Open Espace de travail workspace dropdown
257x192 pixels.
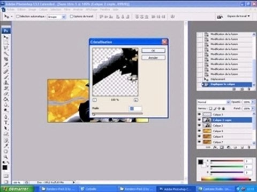tap(238, 16)
